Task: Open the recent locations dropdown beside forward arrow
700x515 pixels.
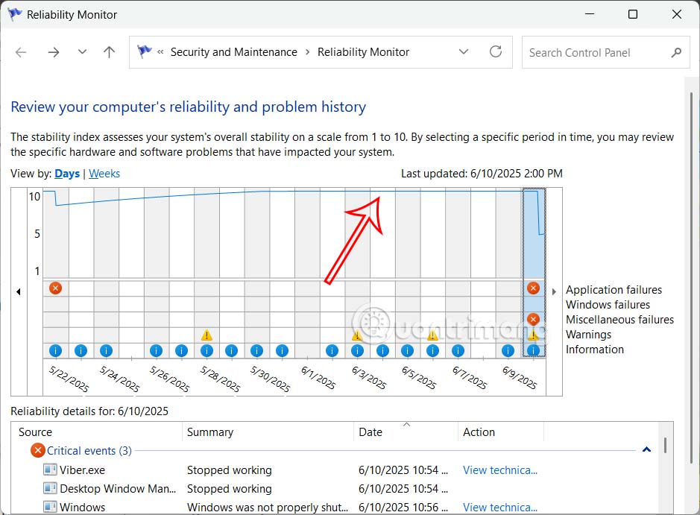Action: coord(82,52)
